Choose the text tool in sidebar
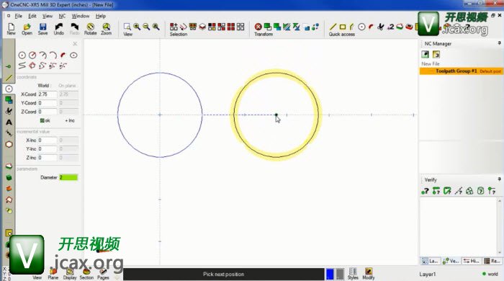 pos(9,122)
